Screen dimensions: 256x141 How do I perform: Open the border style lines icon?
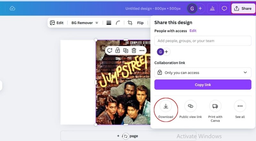tap(109, 23)
